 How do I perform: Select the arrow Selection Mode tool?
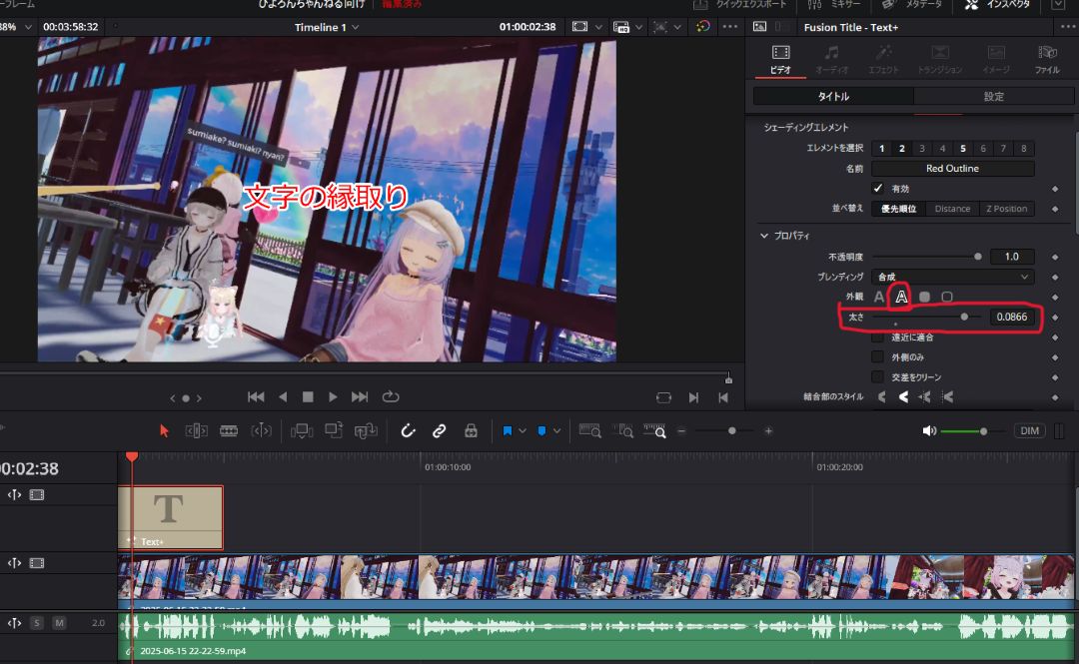tap(165, 430)
